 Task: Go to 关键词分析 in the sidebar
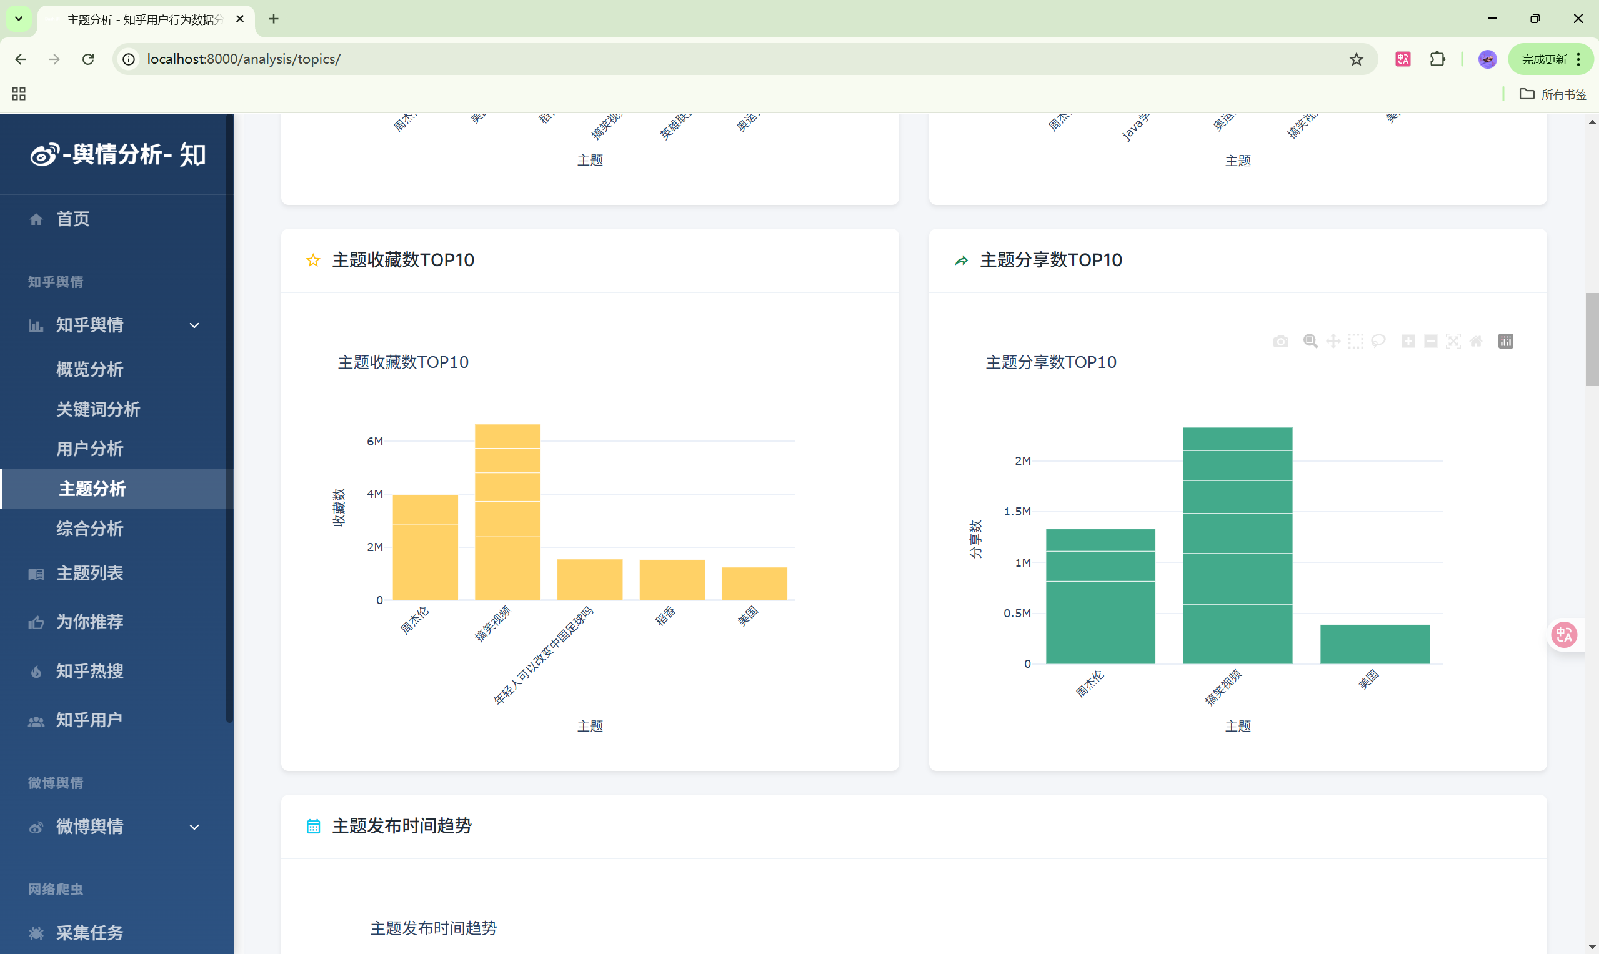click(97, 409)
